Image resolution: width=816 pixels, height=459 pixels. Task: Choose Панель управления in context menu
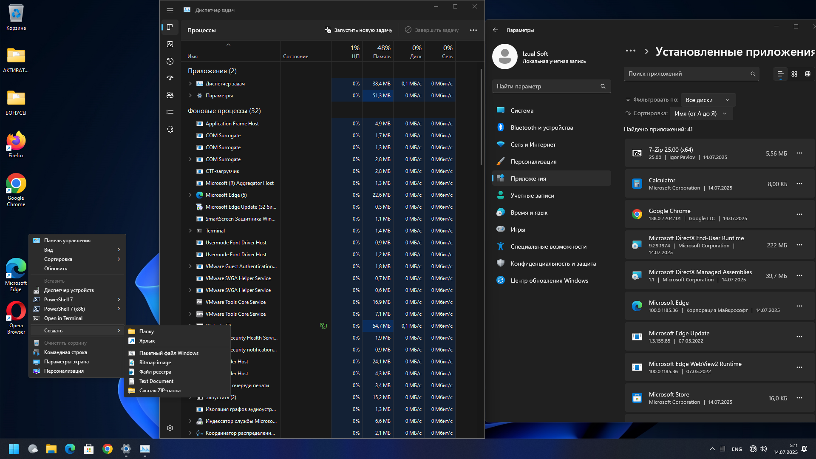77,241
